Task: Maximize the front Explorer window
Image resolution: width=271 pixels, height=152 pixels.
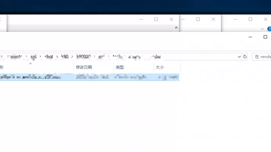Action: tap(265, 37)
